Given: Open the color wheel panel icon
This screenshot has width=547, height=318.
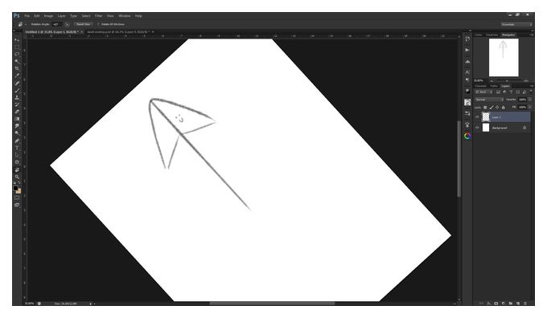Looking at the screenshot, I should coord(467,137).
